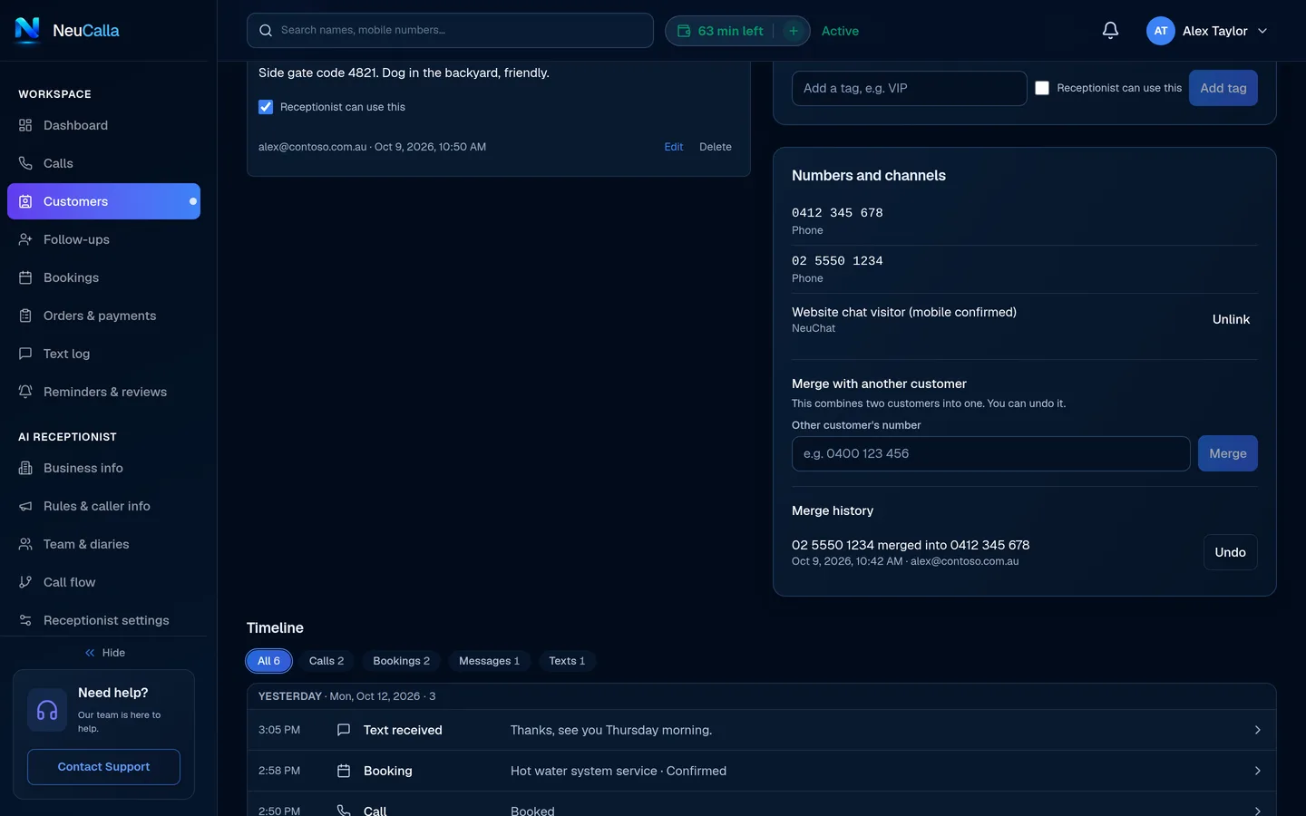Click the Add tag button
Screen dimensions: 1306x816
(x=1223, y=88)
